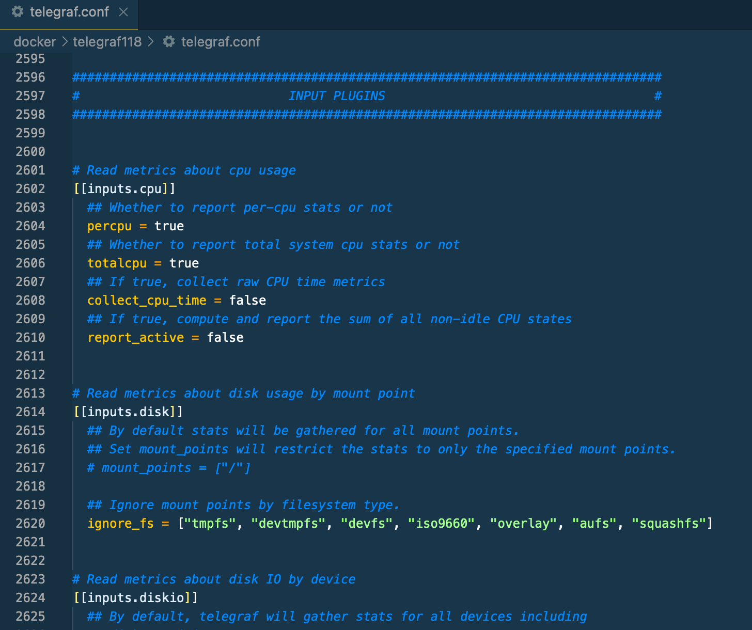Click line number 2597 in the gutter
Image resolution: width=752 pixels, height=630 pixels.
tap(30, 96)
